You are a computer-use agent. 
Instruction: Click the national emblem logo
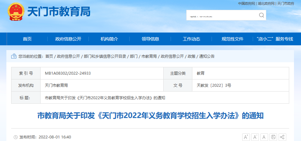16,12
